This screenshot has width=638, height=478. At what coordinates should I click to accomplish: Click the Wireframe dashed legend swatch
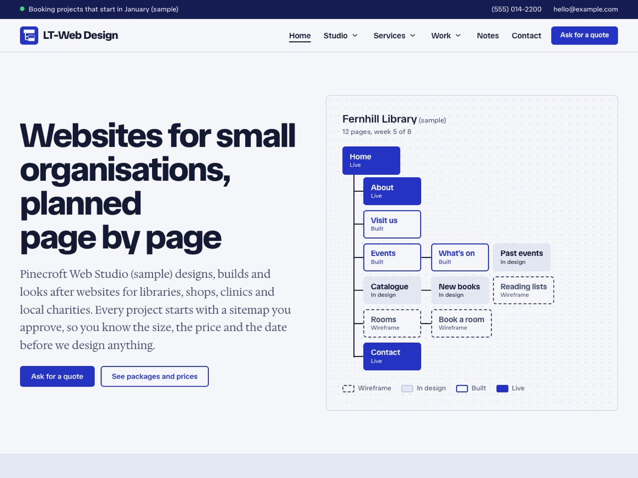click(348, 388)
